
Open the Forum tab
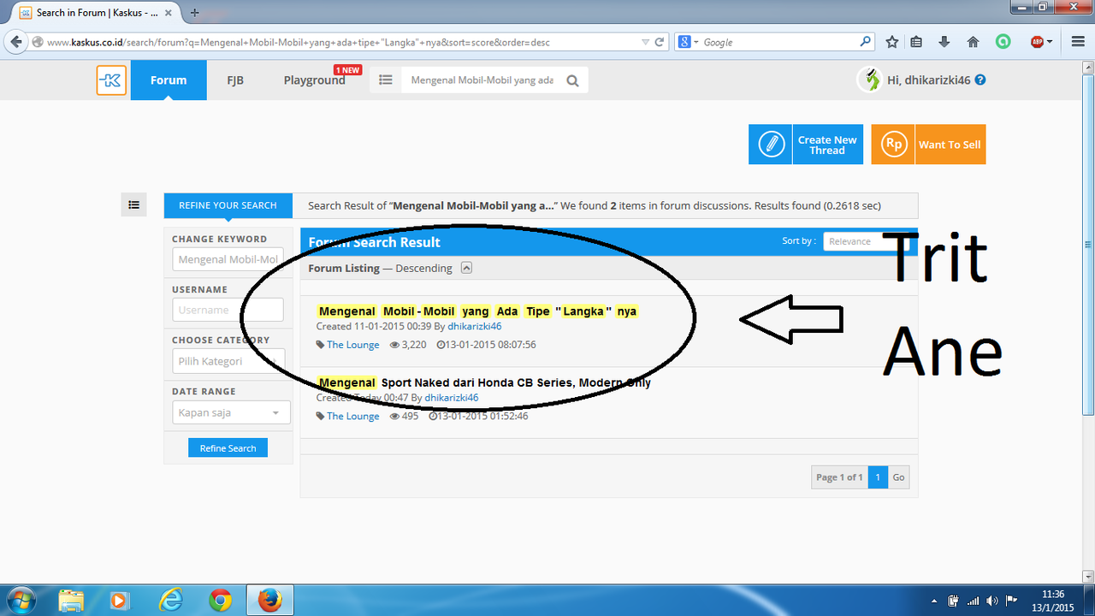click(x=169, y=80)
